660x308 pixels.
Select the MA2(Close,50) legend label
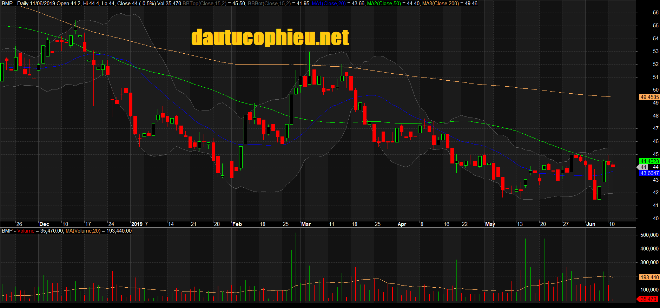(x=384, y=4)
